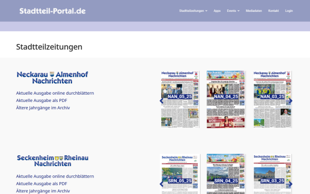The image size is (310, 194).
Task: Download current Neckarau Almenhof issue as PDF
Action: coord(41,100)
